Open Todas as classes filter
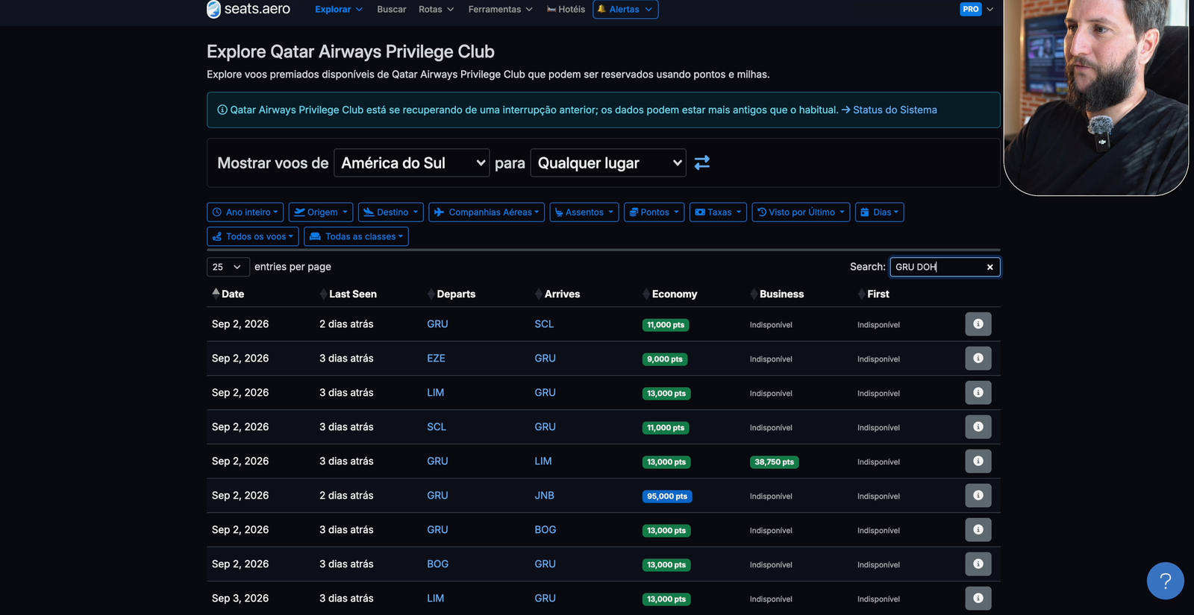Screen dimensions: 1194x615 click(x=356, y=236)
